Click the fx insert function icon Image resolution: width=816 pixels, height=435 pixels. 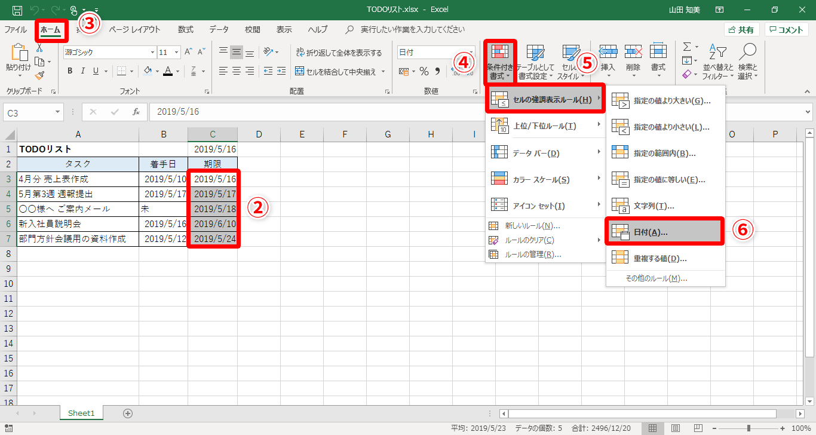pyautogui.click(x=136, y=112)
